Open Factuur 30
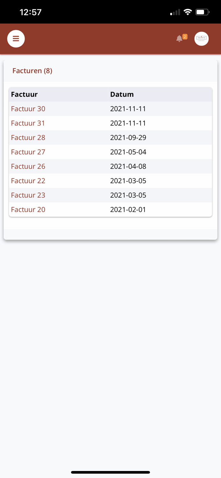This screenshot has width=221, height=478. point(28,109)
